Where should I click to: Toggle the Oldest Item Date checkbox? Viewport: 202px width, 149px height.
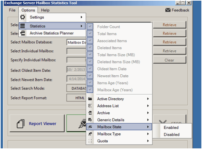pyautogui.click(x=90, y=69)
